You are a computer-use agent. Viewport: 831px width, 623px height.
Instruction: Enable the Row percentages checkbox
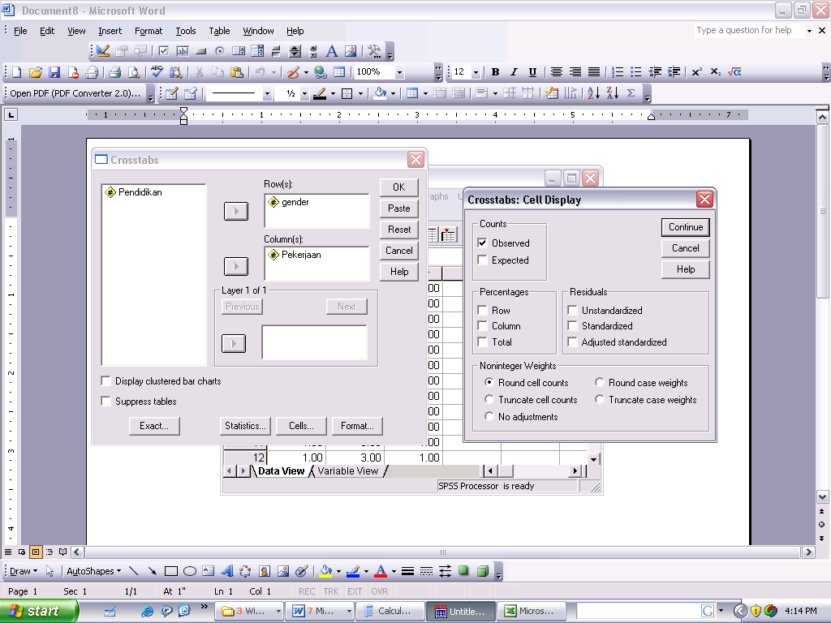click(482, 311)
